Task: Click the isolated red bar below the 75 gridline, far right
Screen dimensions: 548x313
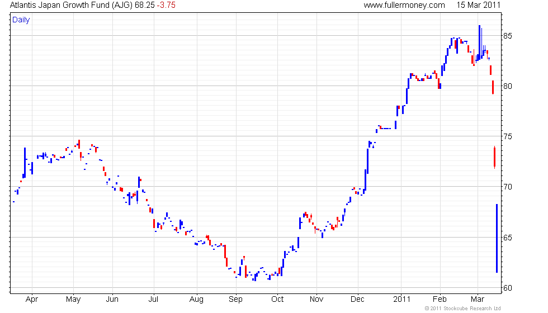Action: coord(494,157)
